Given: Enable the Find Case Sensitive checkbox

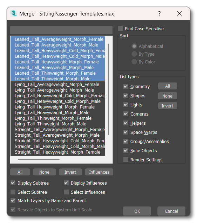Looking at the screenshot, I should pyautogui.click(x=120, y=29).
